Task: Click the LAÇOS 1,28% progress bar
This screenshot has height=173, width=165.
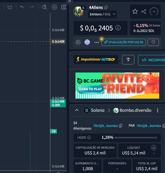Action: 136,138
